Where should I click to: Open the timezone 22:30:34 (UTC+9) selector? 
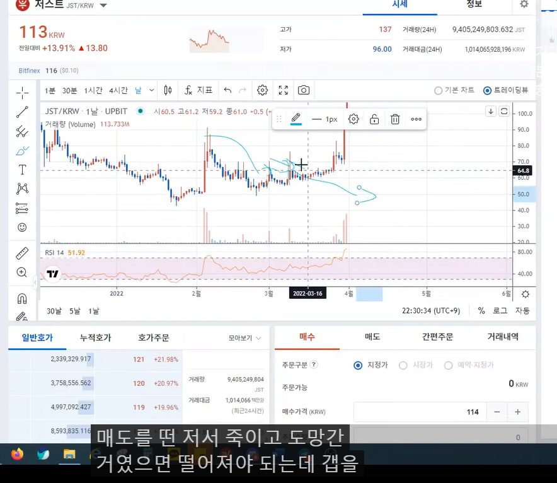(431, 311)
